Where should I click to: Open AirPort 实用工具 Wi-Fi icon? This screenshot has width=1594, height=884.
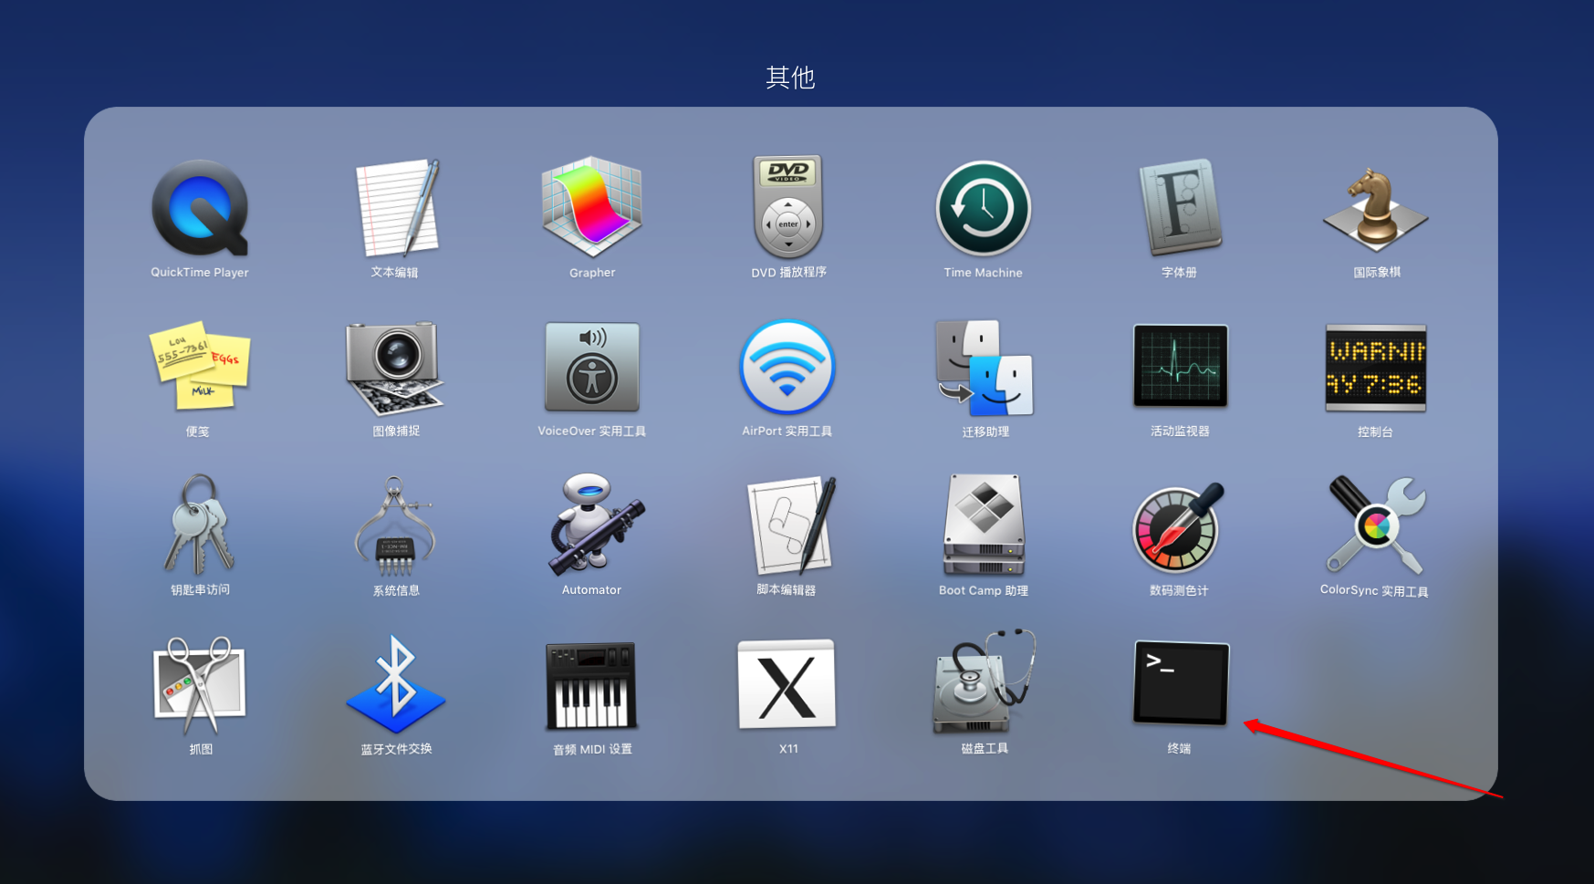[787, 367]
